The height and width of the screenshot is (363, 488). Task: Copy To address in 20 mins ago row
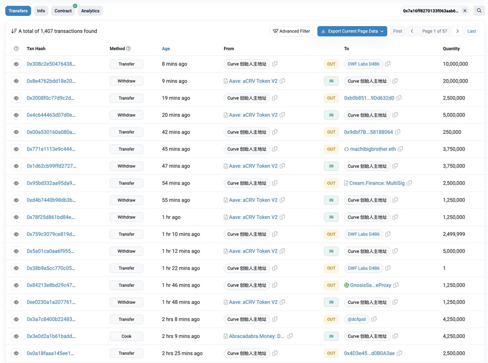point(395,115)
